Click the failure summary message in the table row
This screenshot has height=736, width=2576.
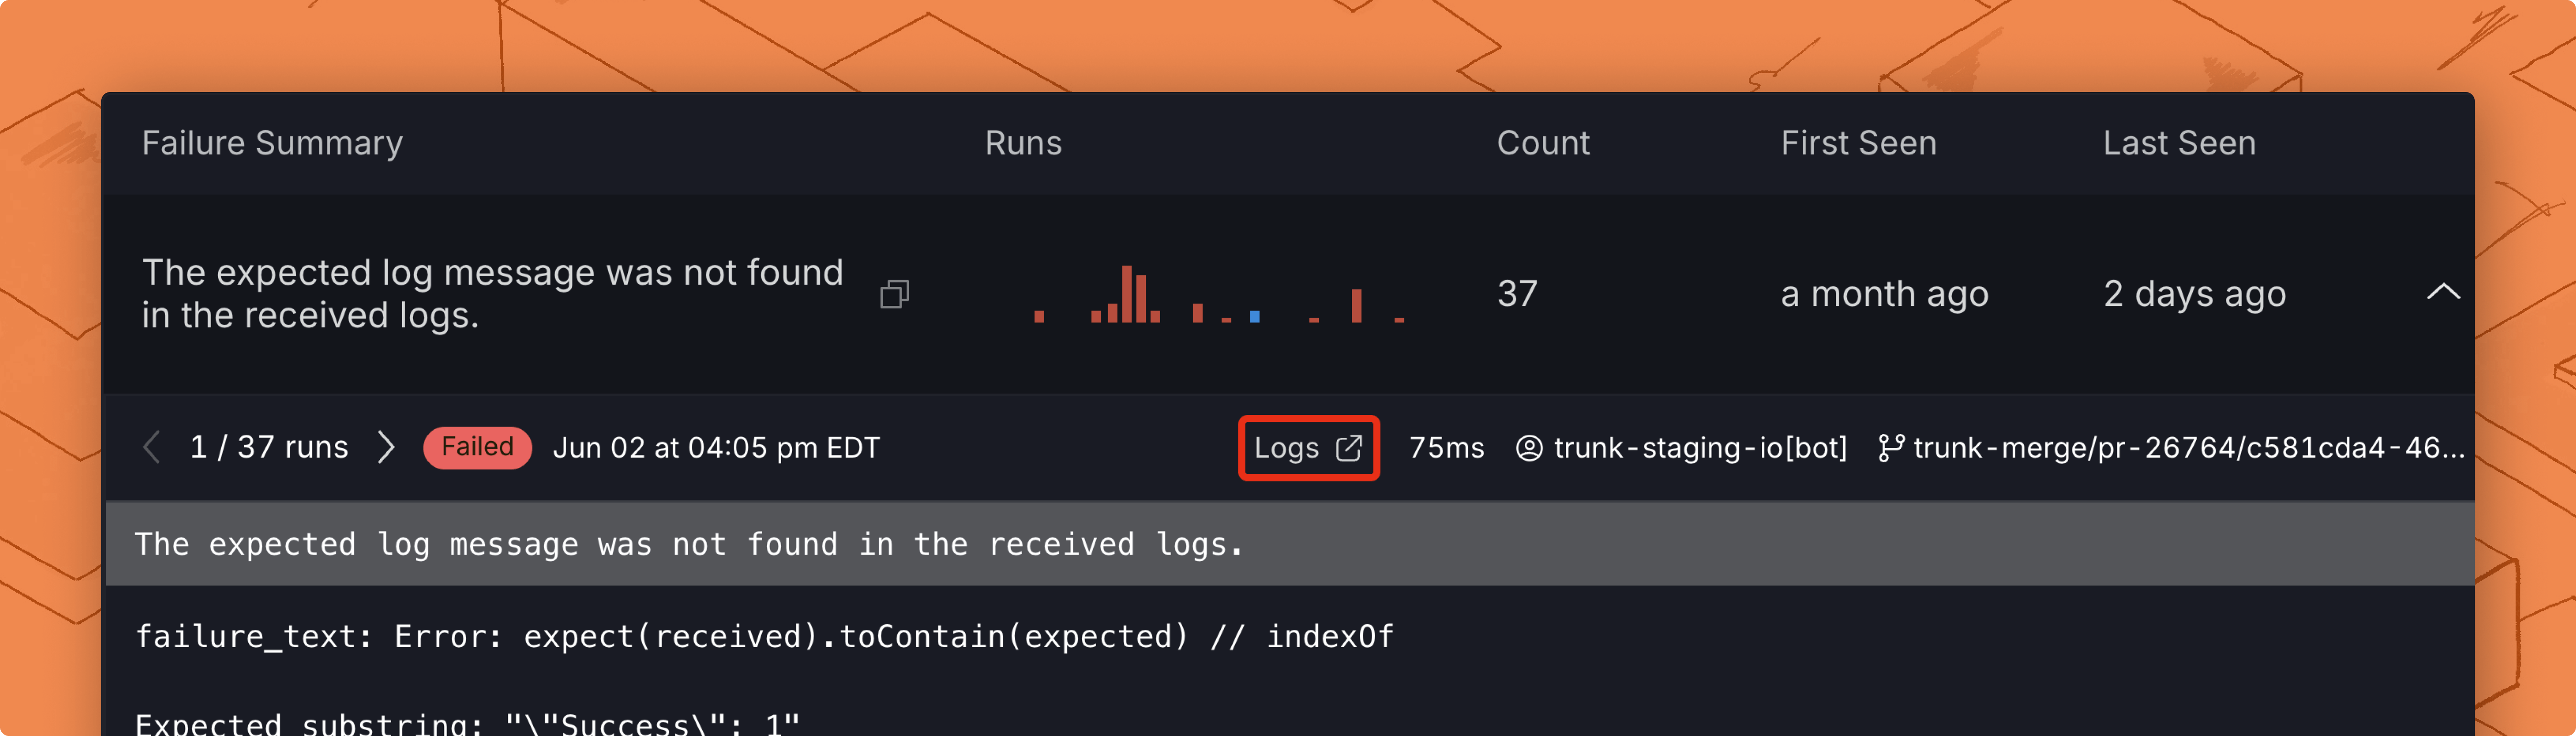(492, 294)
